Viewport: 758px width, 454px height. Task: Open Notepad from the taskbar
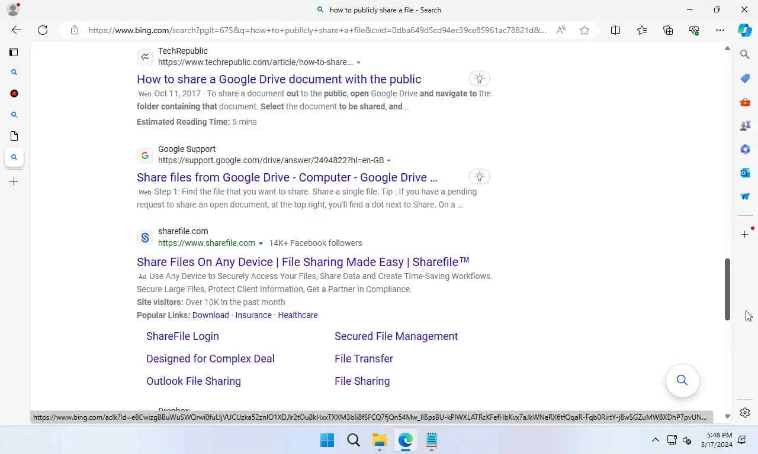432,440
